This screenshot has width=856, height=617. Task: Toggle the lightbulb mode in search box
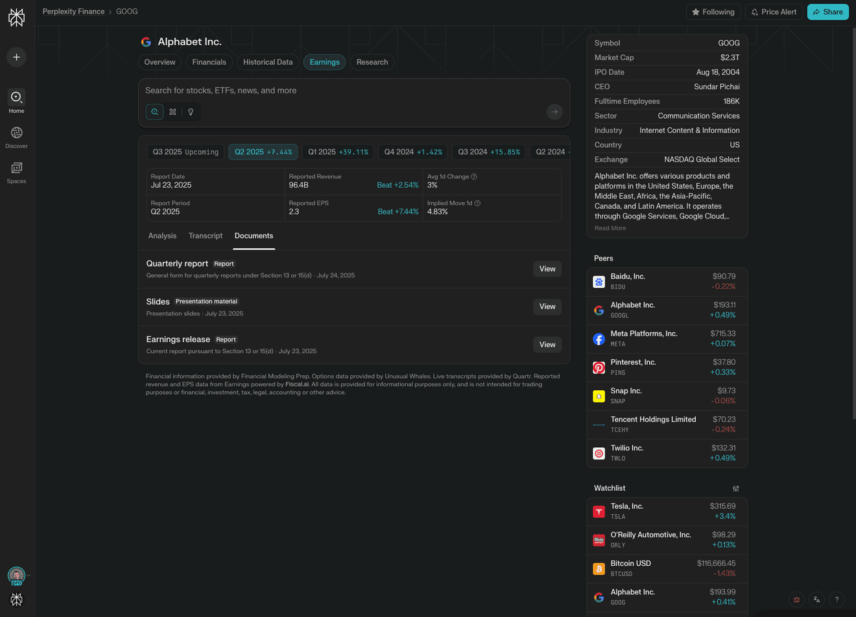click(x=191, y=111)
